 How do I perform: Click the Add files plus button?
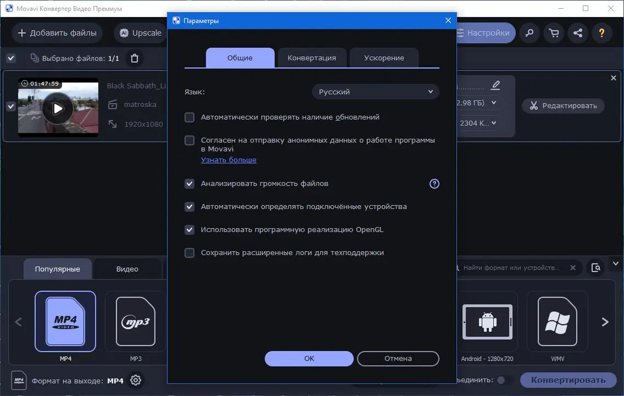click(57, 33)
